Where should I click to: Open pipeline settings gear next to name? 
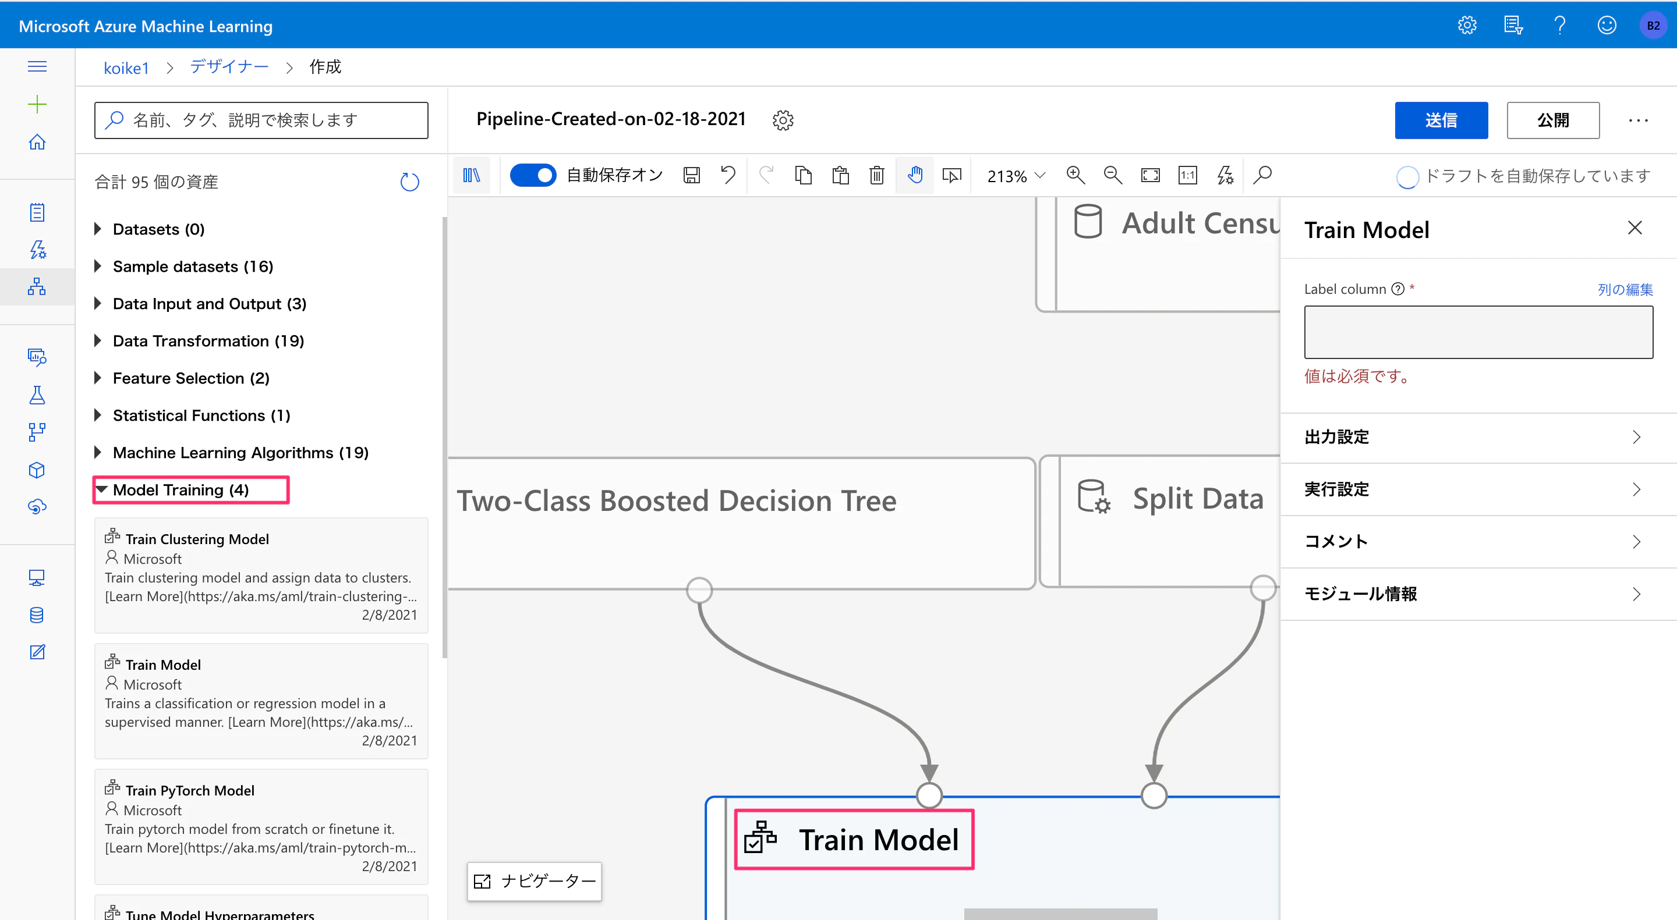tap(783, 120)
